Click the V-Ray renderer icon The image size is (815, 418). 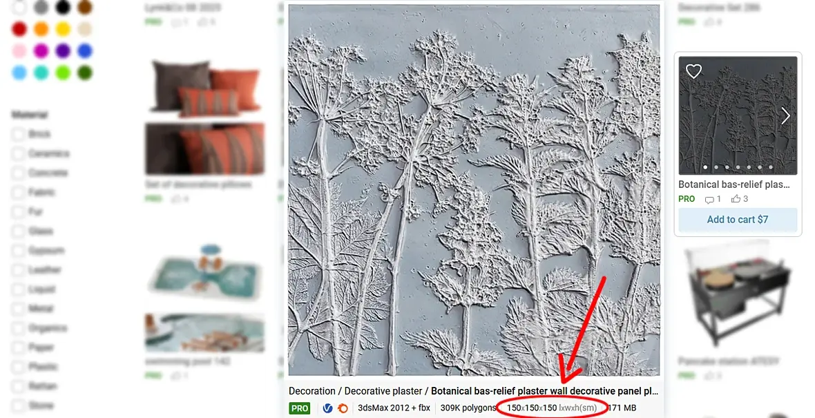[x=327, y=408]
